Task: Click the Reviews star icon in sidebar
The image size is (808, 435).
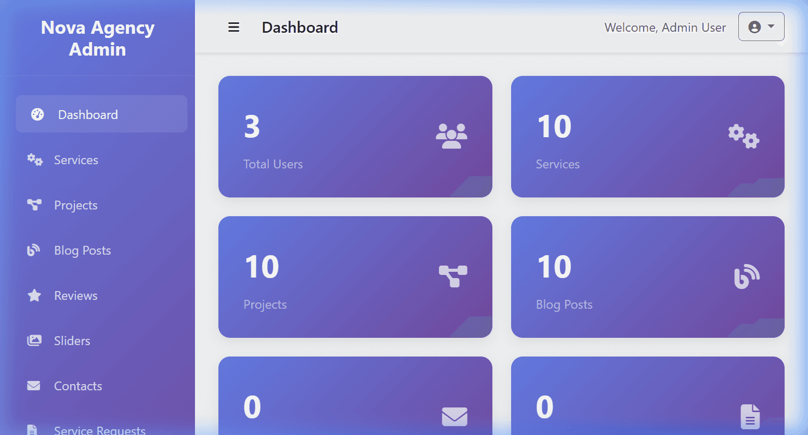Action: coord(34,295)
